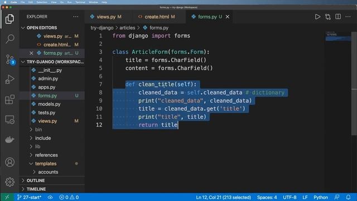Click the minimap code overview
The image size is (357, 201).
click(x=338, y=36)
